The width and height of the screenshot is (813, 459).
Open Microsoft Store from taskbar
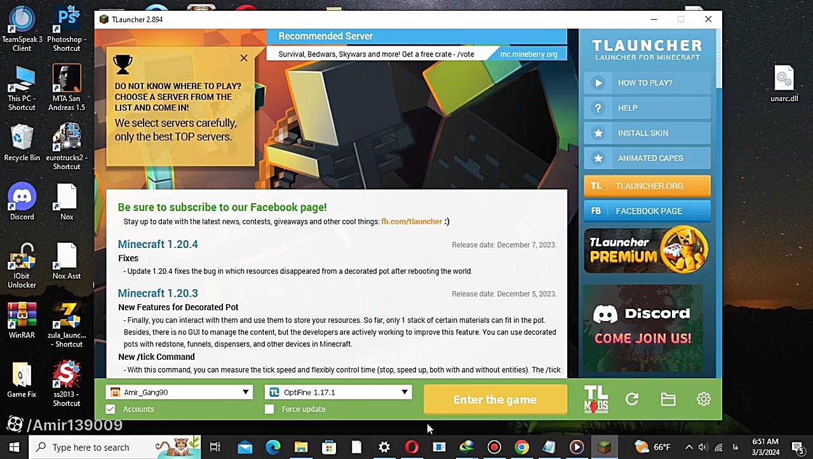[x=329, y=447]
